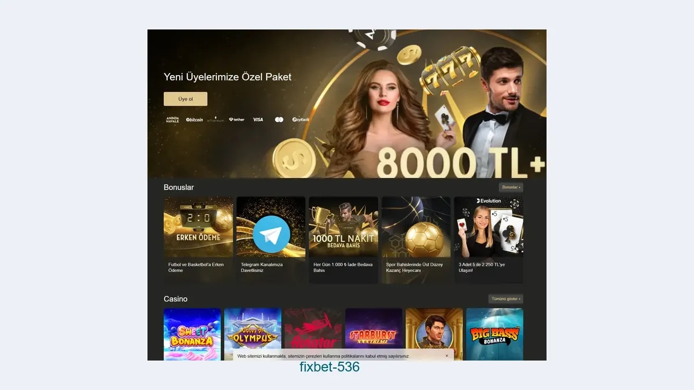694x390 pixels.
Task: Expand the Bonuslar section button
Action: coord(511,187)
